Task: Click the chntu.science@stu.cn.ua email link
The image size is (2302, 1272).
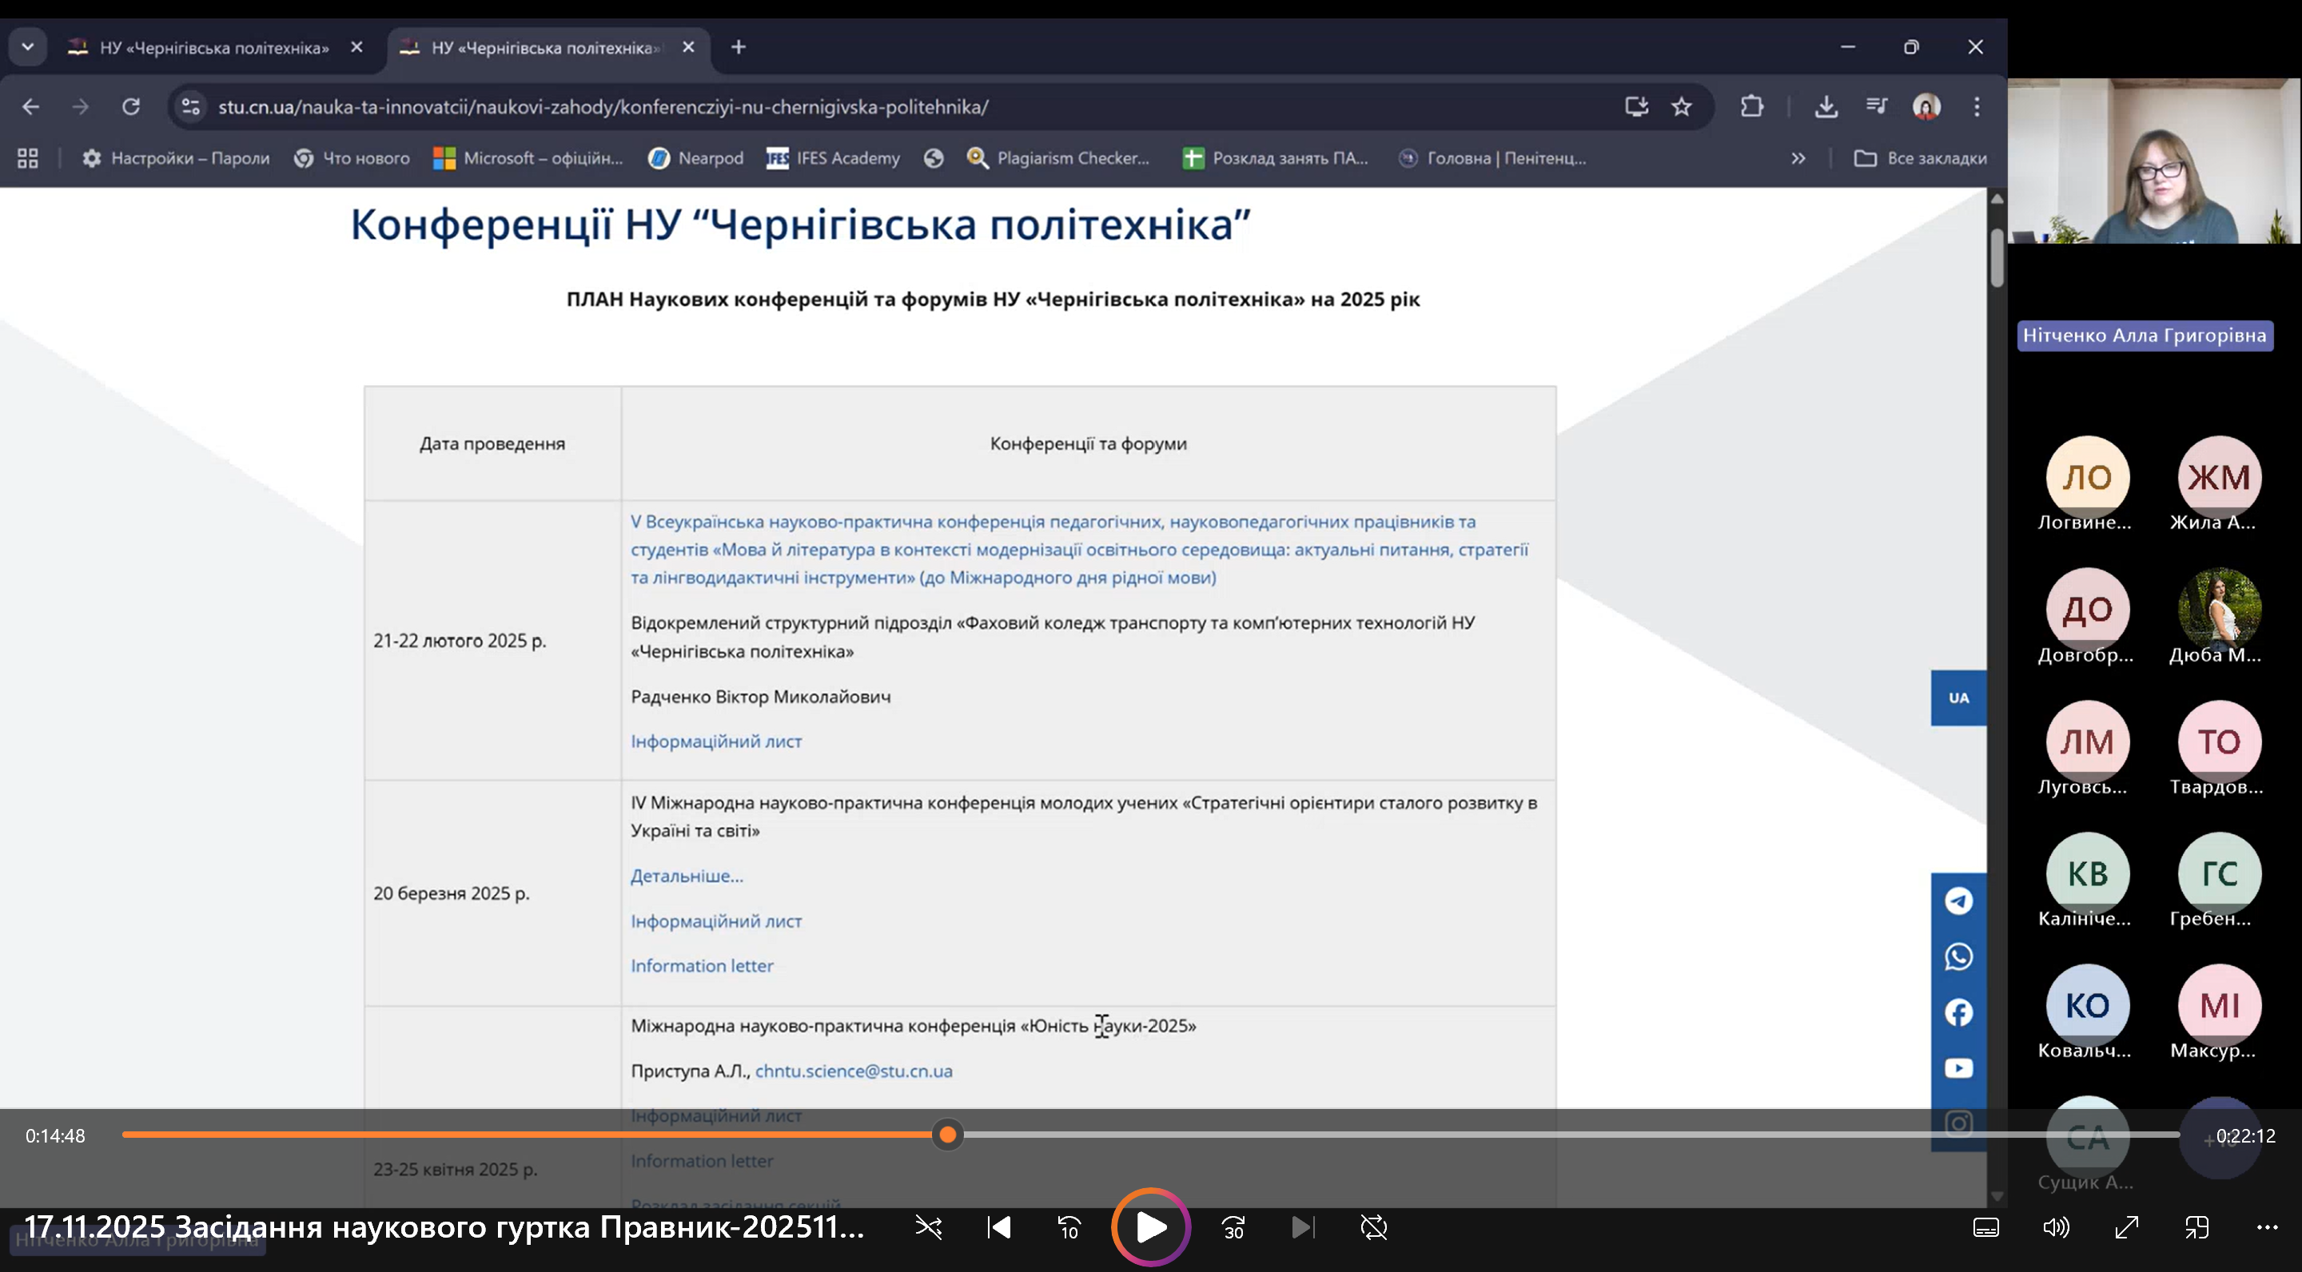Action: pos(854,1070)
